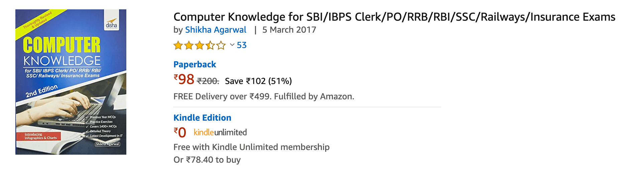Click the 5 March 2017 publication date
Image resolution: width=625 pixels, height=174 pixels.
pos(289,30)
